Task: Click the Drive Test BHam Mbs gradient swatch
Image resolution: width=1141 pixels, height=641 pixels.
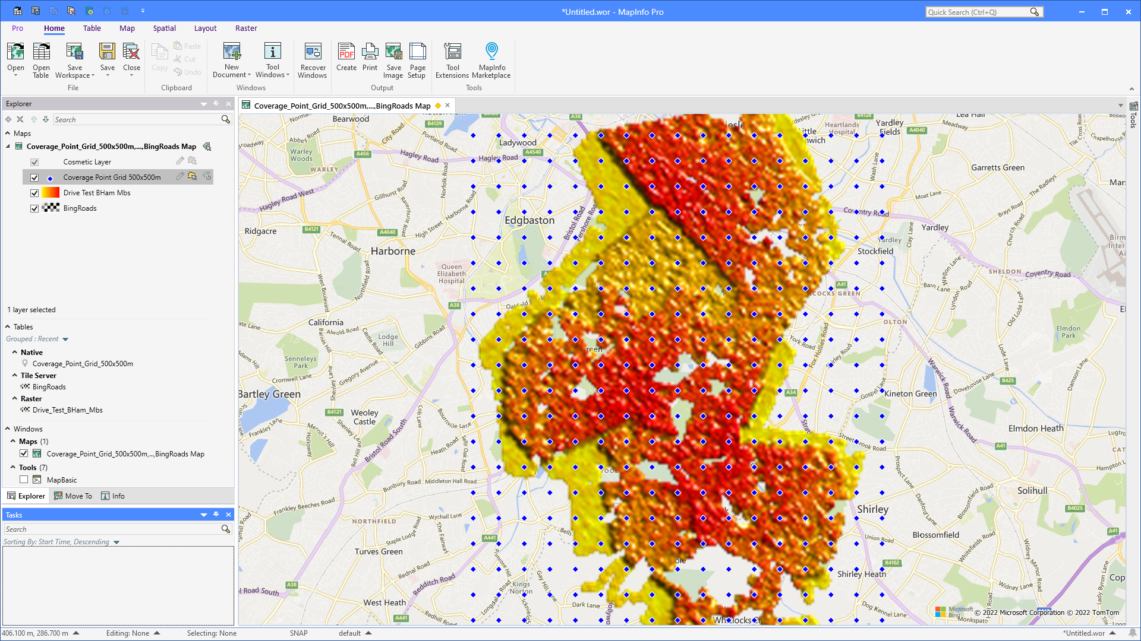Action: pos(51,192)
